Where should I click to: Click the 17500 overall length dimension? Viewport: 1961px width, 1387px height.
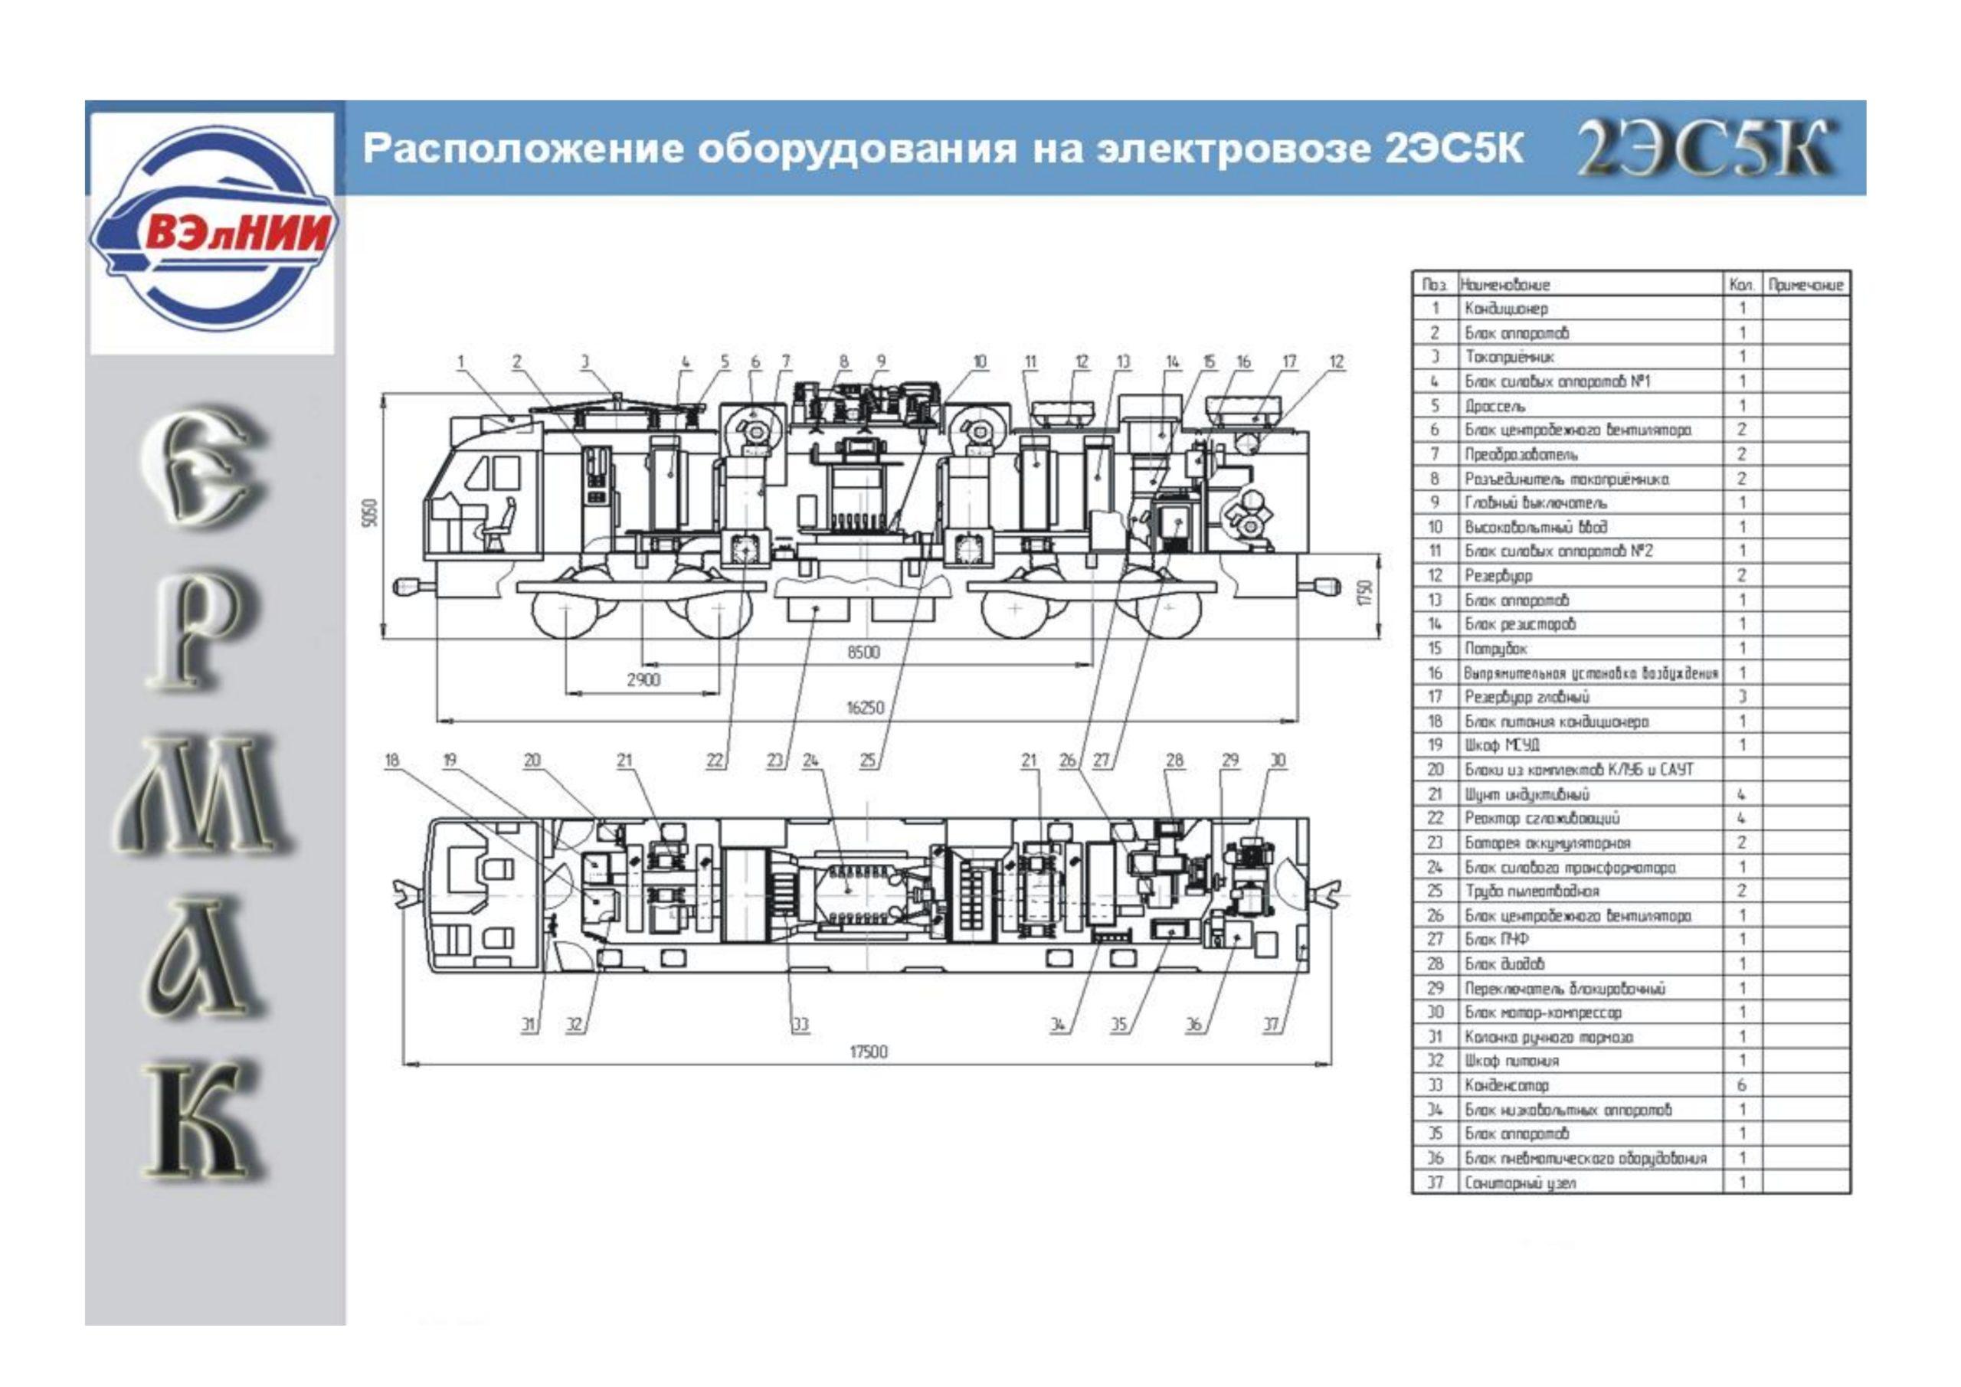click(868, 1052)
